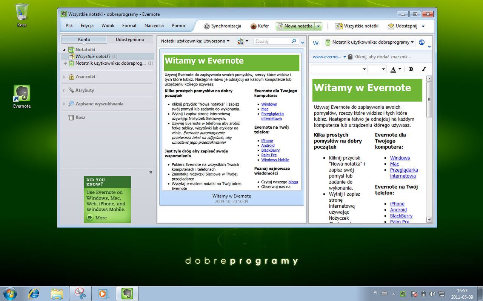Open the Kufer (Trunk) via its icon

click(253, 26)
